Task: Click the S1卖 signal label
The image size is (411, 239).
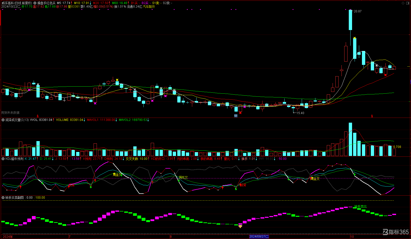Action: pyautogui.click(x=156, y=3)
